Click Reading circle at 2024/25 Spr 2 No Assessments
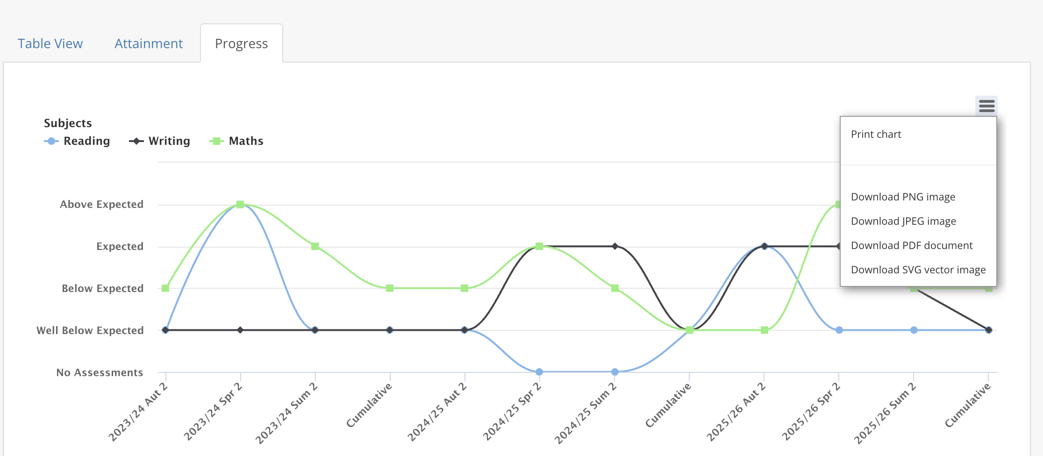The image size is (1043, 456). [x=539, y=372]
